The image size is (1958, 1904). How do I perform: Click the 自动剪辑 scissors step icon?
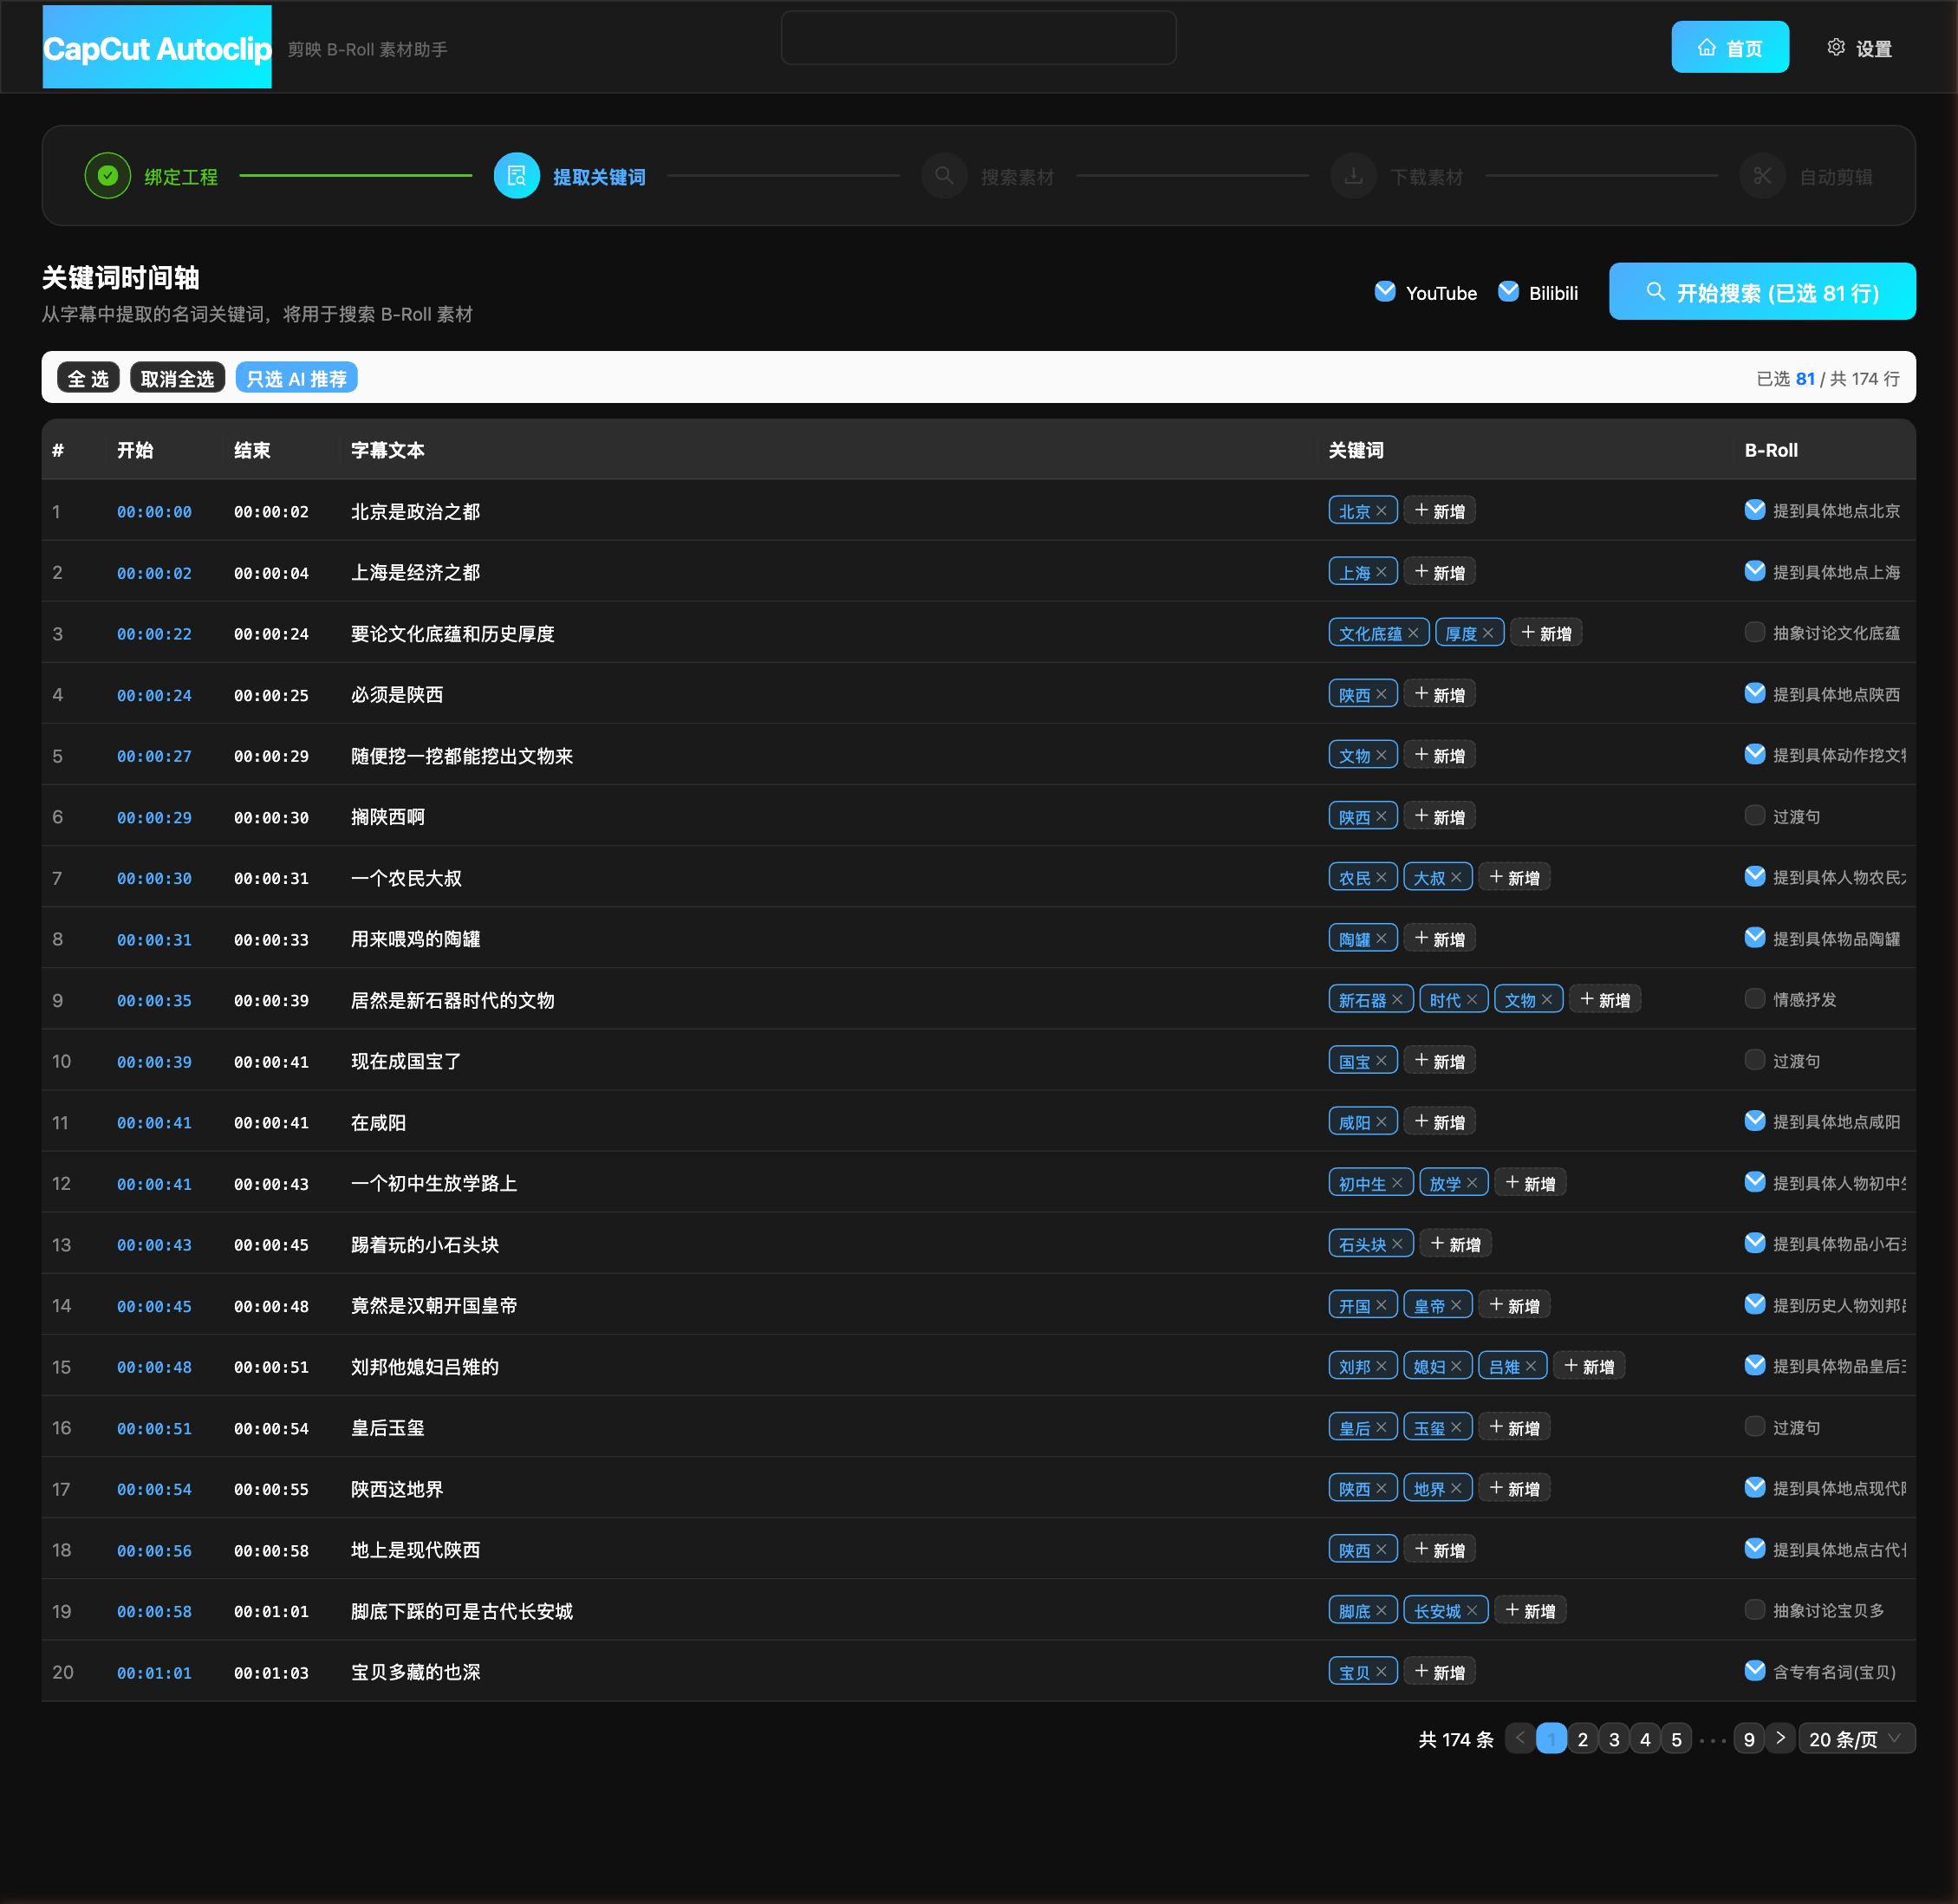(1761, 176)
